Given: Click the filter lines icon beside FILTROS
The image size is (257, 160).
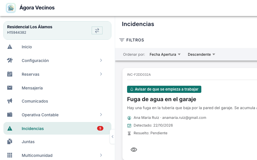Looking at the screenshot, I should tap(122, 40).
